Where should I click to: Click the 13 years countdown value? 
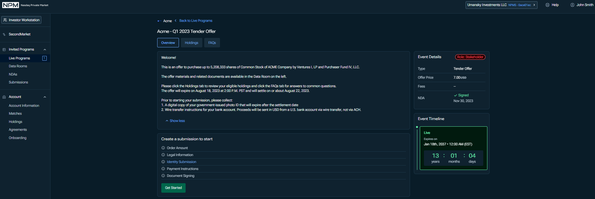[x=436, y=156]
